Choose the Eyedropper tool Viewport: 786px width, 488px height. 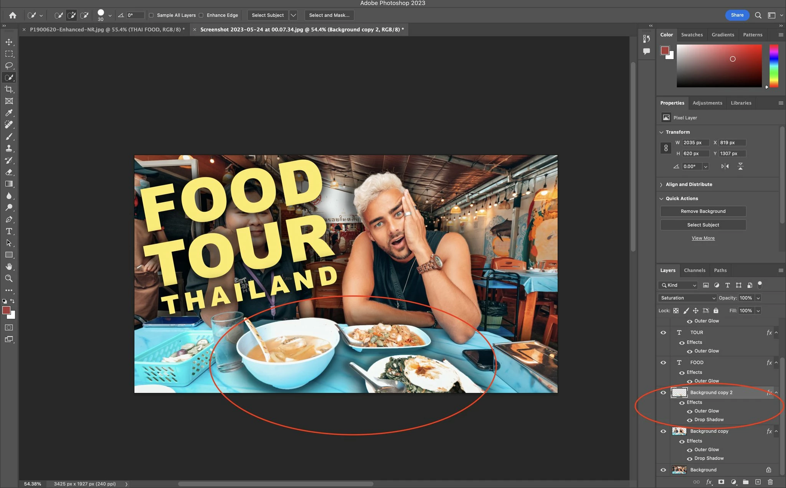(x=9, y=113)
